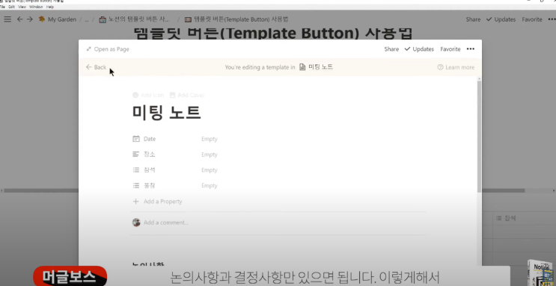The height and width of the screenshot is (286, 556).
Task: Open 템플릿 버튼(Template Button) 사용법 breadcrumb
Action: click(236, 19)
